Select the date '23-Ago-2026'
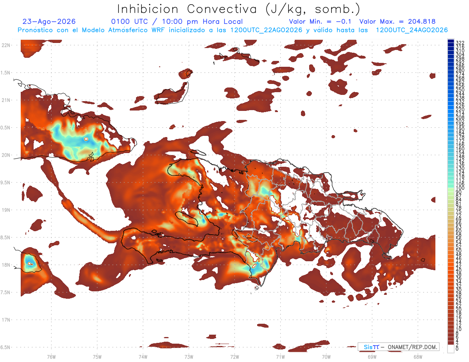 tap(49, 21)
